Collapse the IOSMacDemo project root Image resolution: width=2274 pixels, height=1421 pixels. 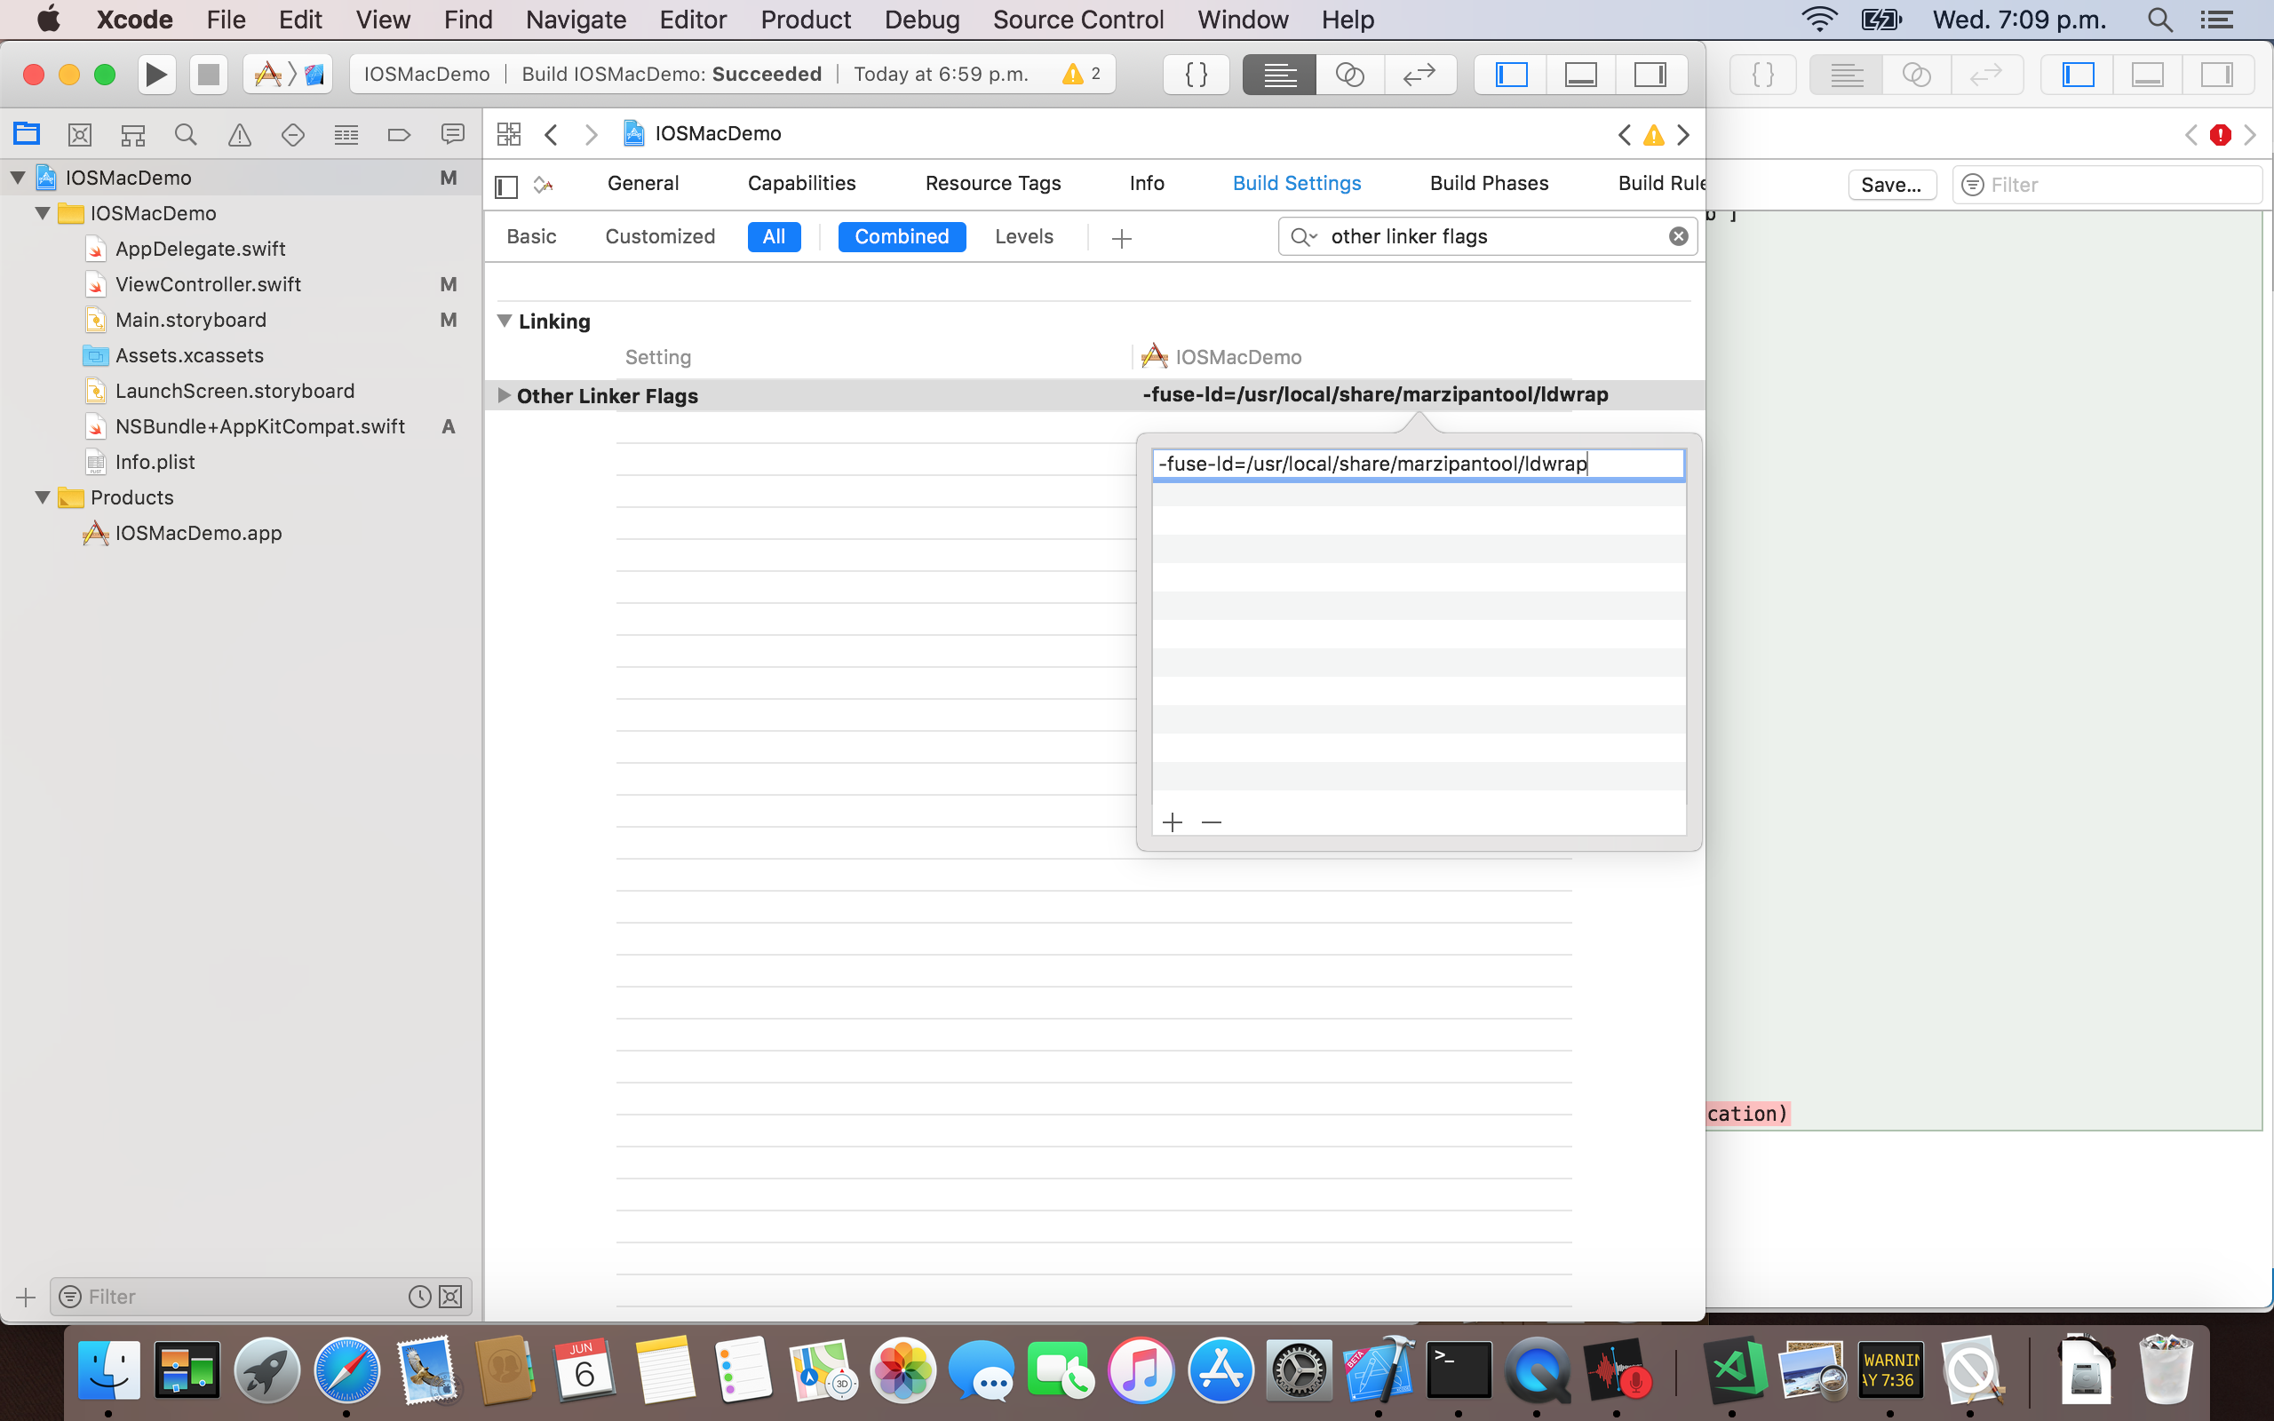(x=18, y=178)
